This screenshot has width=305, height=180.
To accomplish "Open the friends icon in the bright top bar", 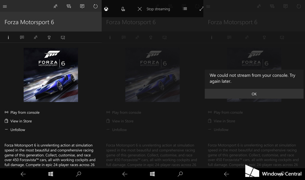I will 55,7.
